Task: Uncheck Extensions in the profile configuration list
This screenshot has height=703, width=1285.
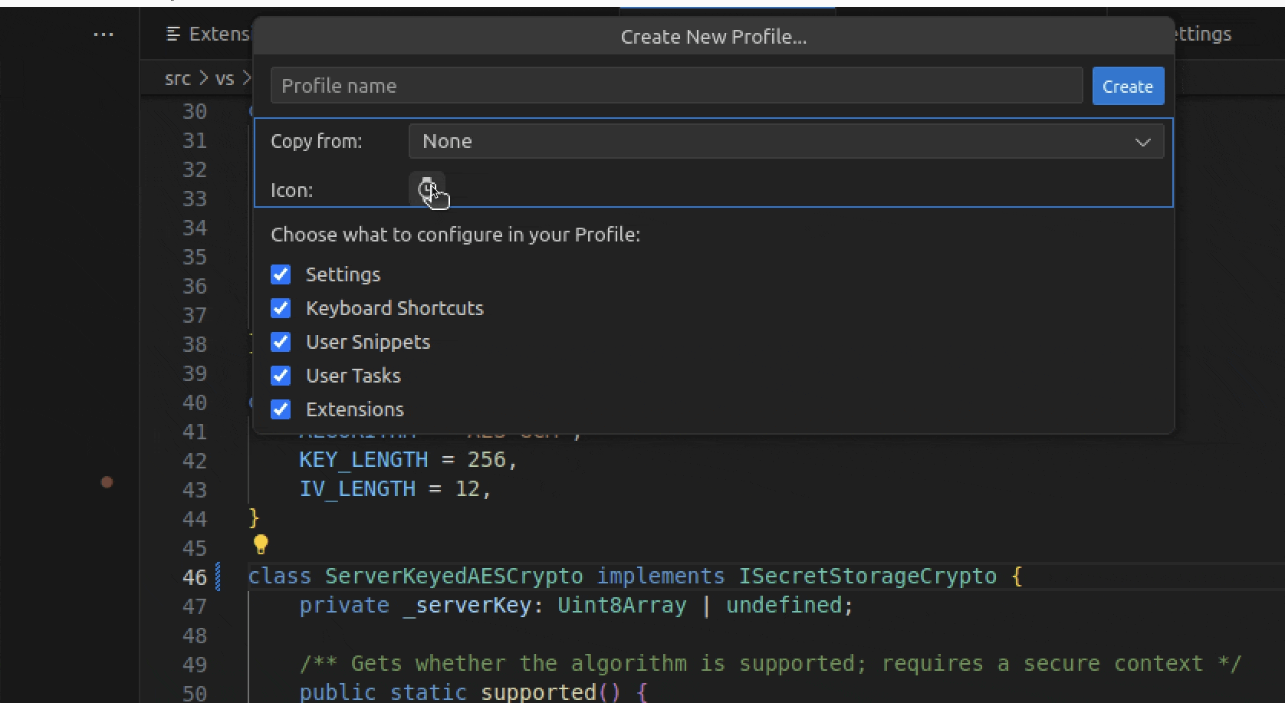Action: [x=281, y=409]
